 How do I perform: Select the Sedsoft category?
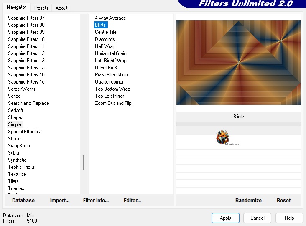15,110
